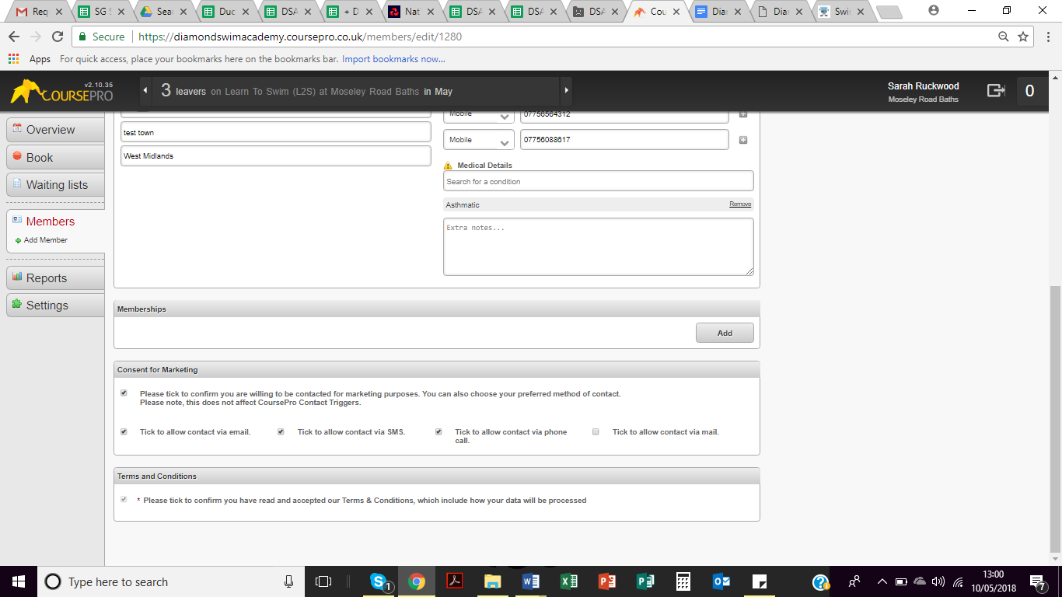Open PowerPoint from the taskbar
This screenshot has height=597, width=1062.
click(x=607, y=581)
